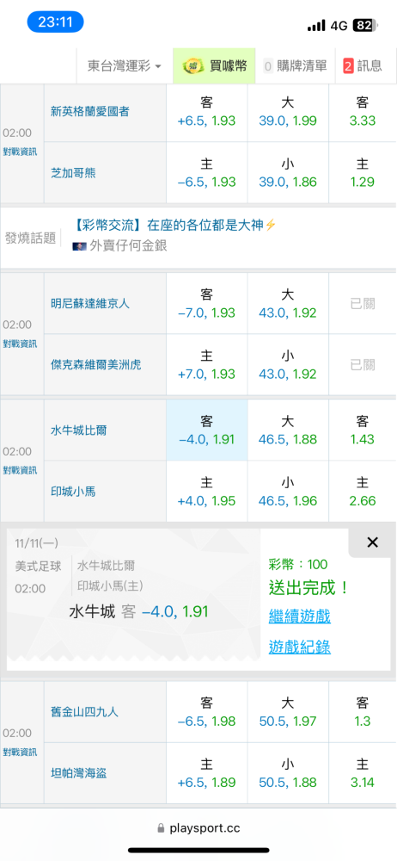Select 小 50.5, 1.88 under bet
The image size is (397, 861).
(288, 774)
